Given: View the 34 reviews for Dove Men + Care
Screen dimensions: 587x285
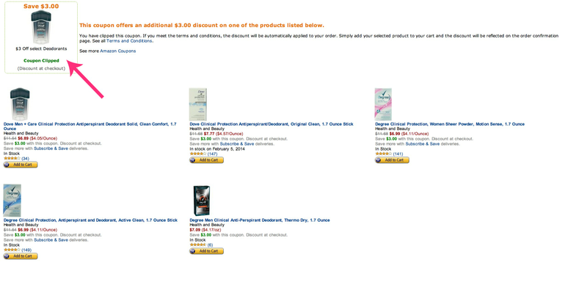Looking at the screenshot, I should pos(25,159).
